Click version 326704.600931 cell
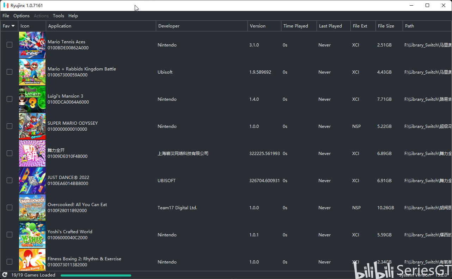 (x=264, y=181)
